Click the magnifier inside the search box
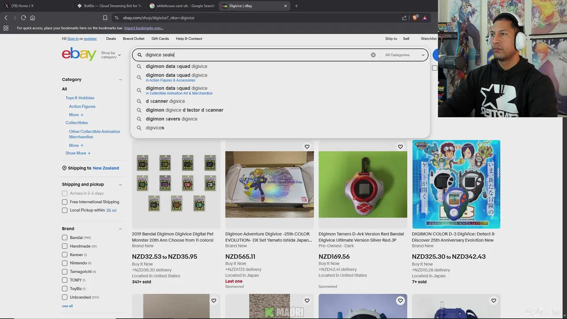Viewport: 567px width, 319px height. 140,55
